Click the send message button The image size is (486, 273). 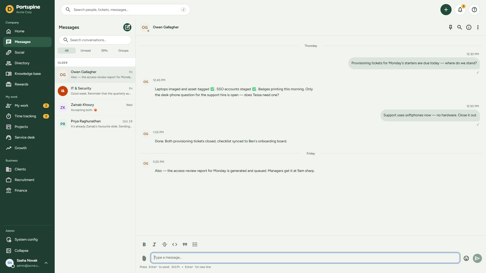tap(477, 258)
